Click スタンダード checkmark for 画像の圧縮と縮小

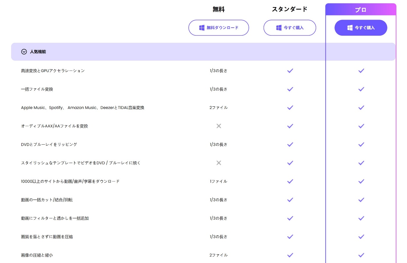pyautogui.click(x=290, y=255)
